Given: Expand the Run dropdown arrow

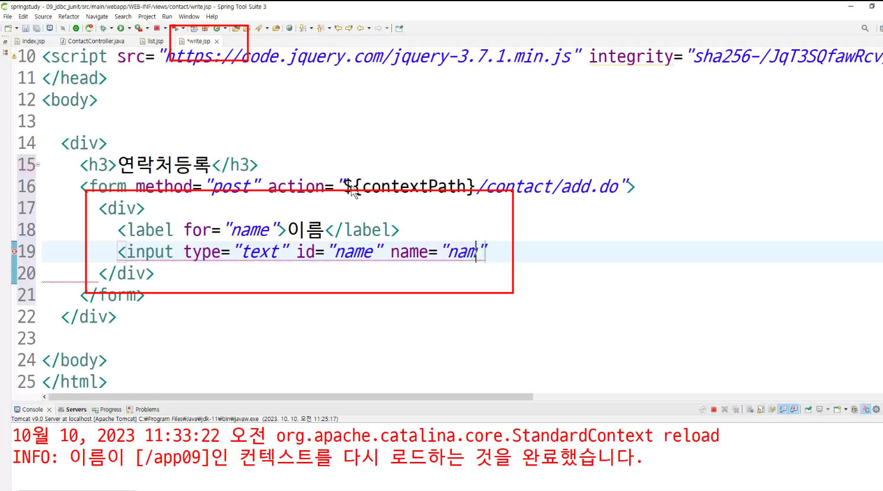Looking at the screenshot, I should coord(129,28).
